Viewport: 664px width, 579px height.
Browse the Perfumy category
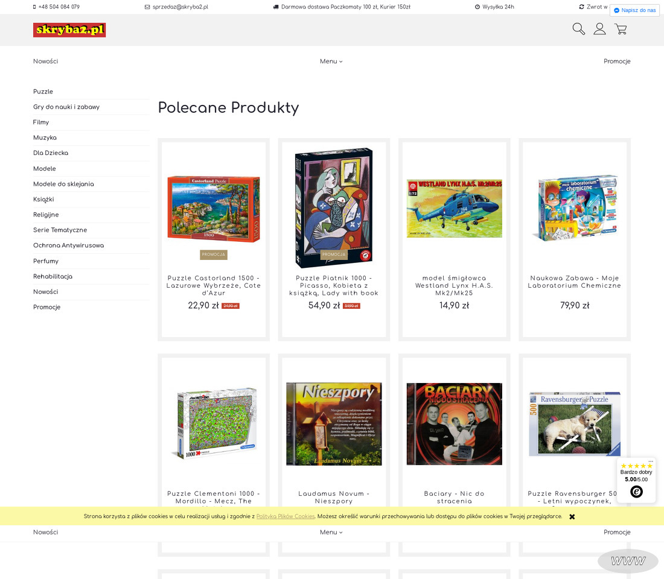pyautogui.click(x=46, y=261)
